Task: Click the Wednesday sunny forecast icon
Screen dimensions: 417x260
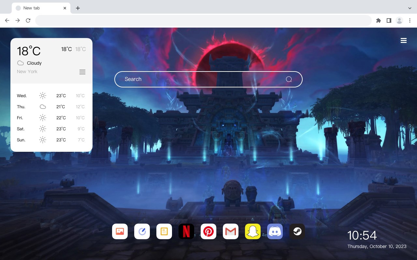Action: point(43,96)
